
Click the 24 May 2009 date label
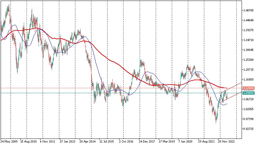pyautogui.click(x=9, y=142)
